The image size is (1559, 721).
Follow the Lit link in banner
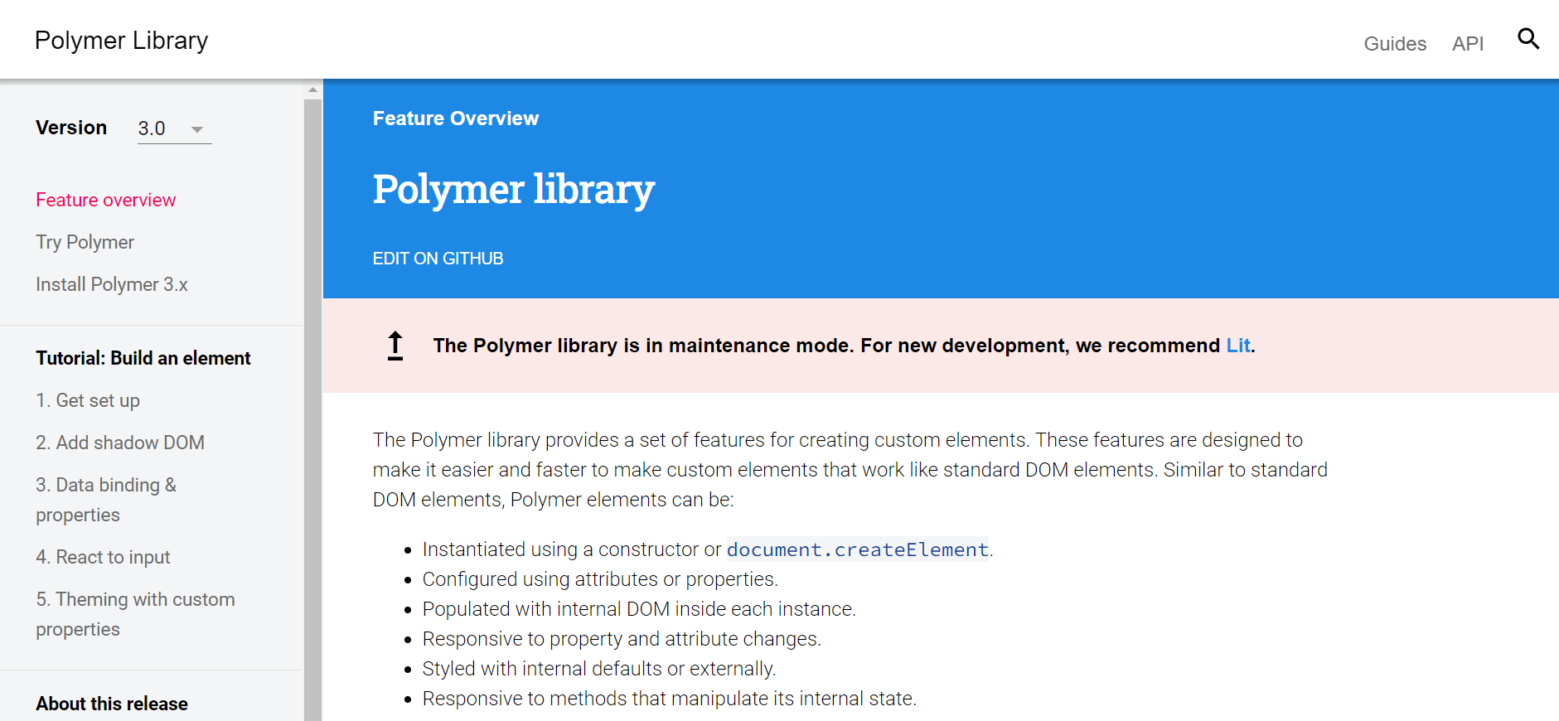tap(1238, 346)
